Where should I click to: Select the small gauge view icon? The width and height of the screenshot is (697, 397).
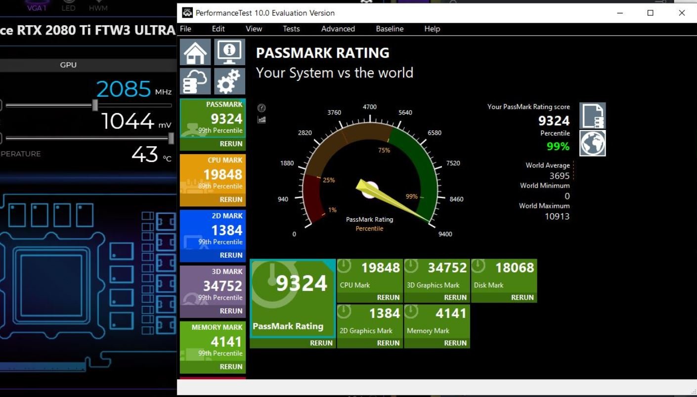click(x=262, y=108)
